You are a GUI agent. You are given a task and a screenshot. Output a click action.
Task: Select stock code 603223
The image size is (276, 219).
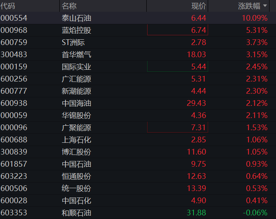click(x=14, y=176)
